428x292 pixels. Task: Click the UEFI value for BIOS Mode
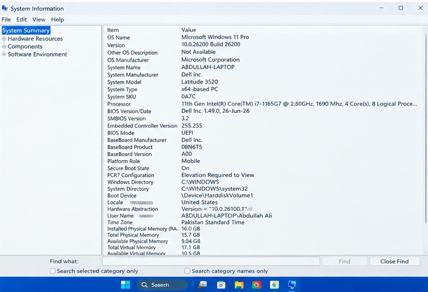tap(187, 133)
